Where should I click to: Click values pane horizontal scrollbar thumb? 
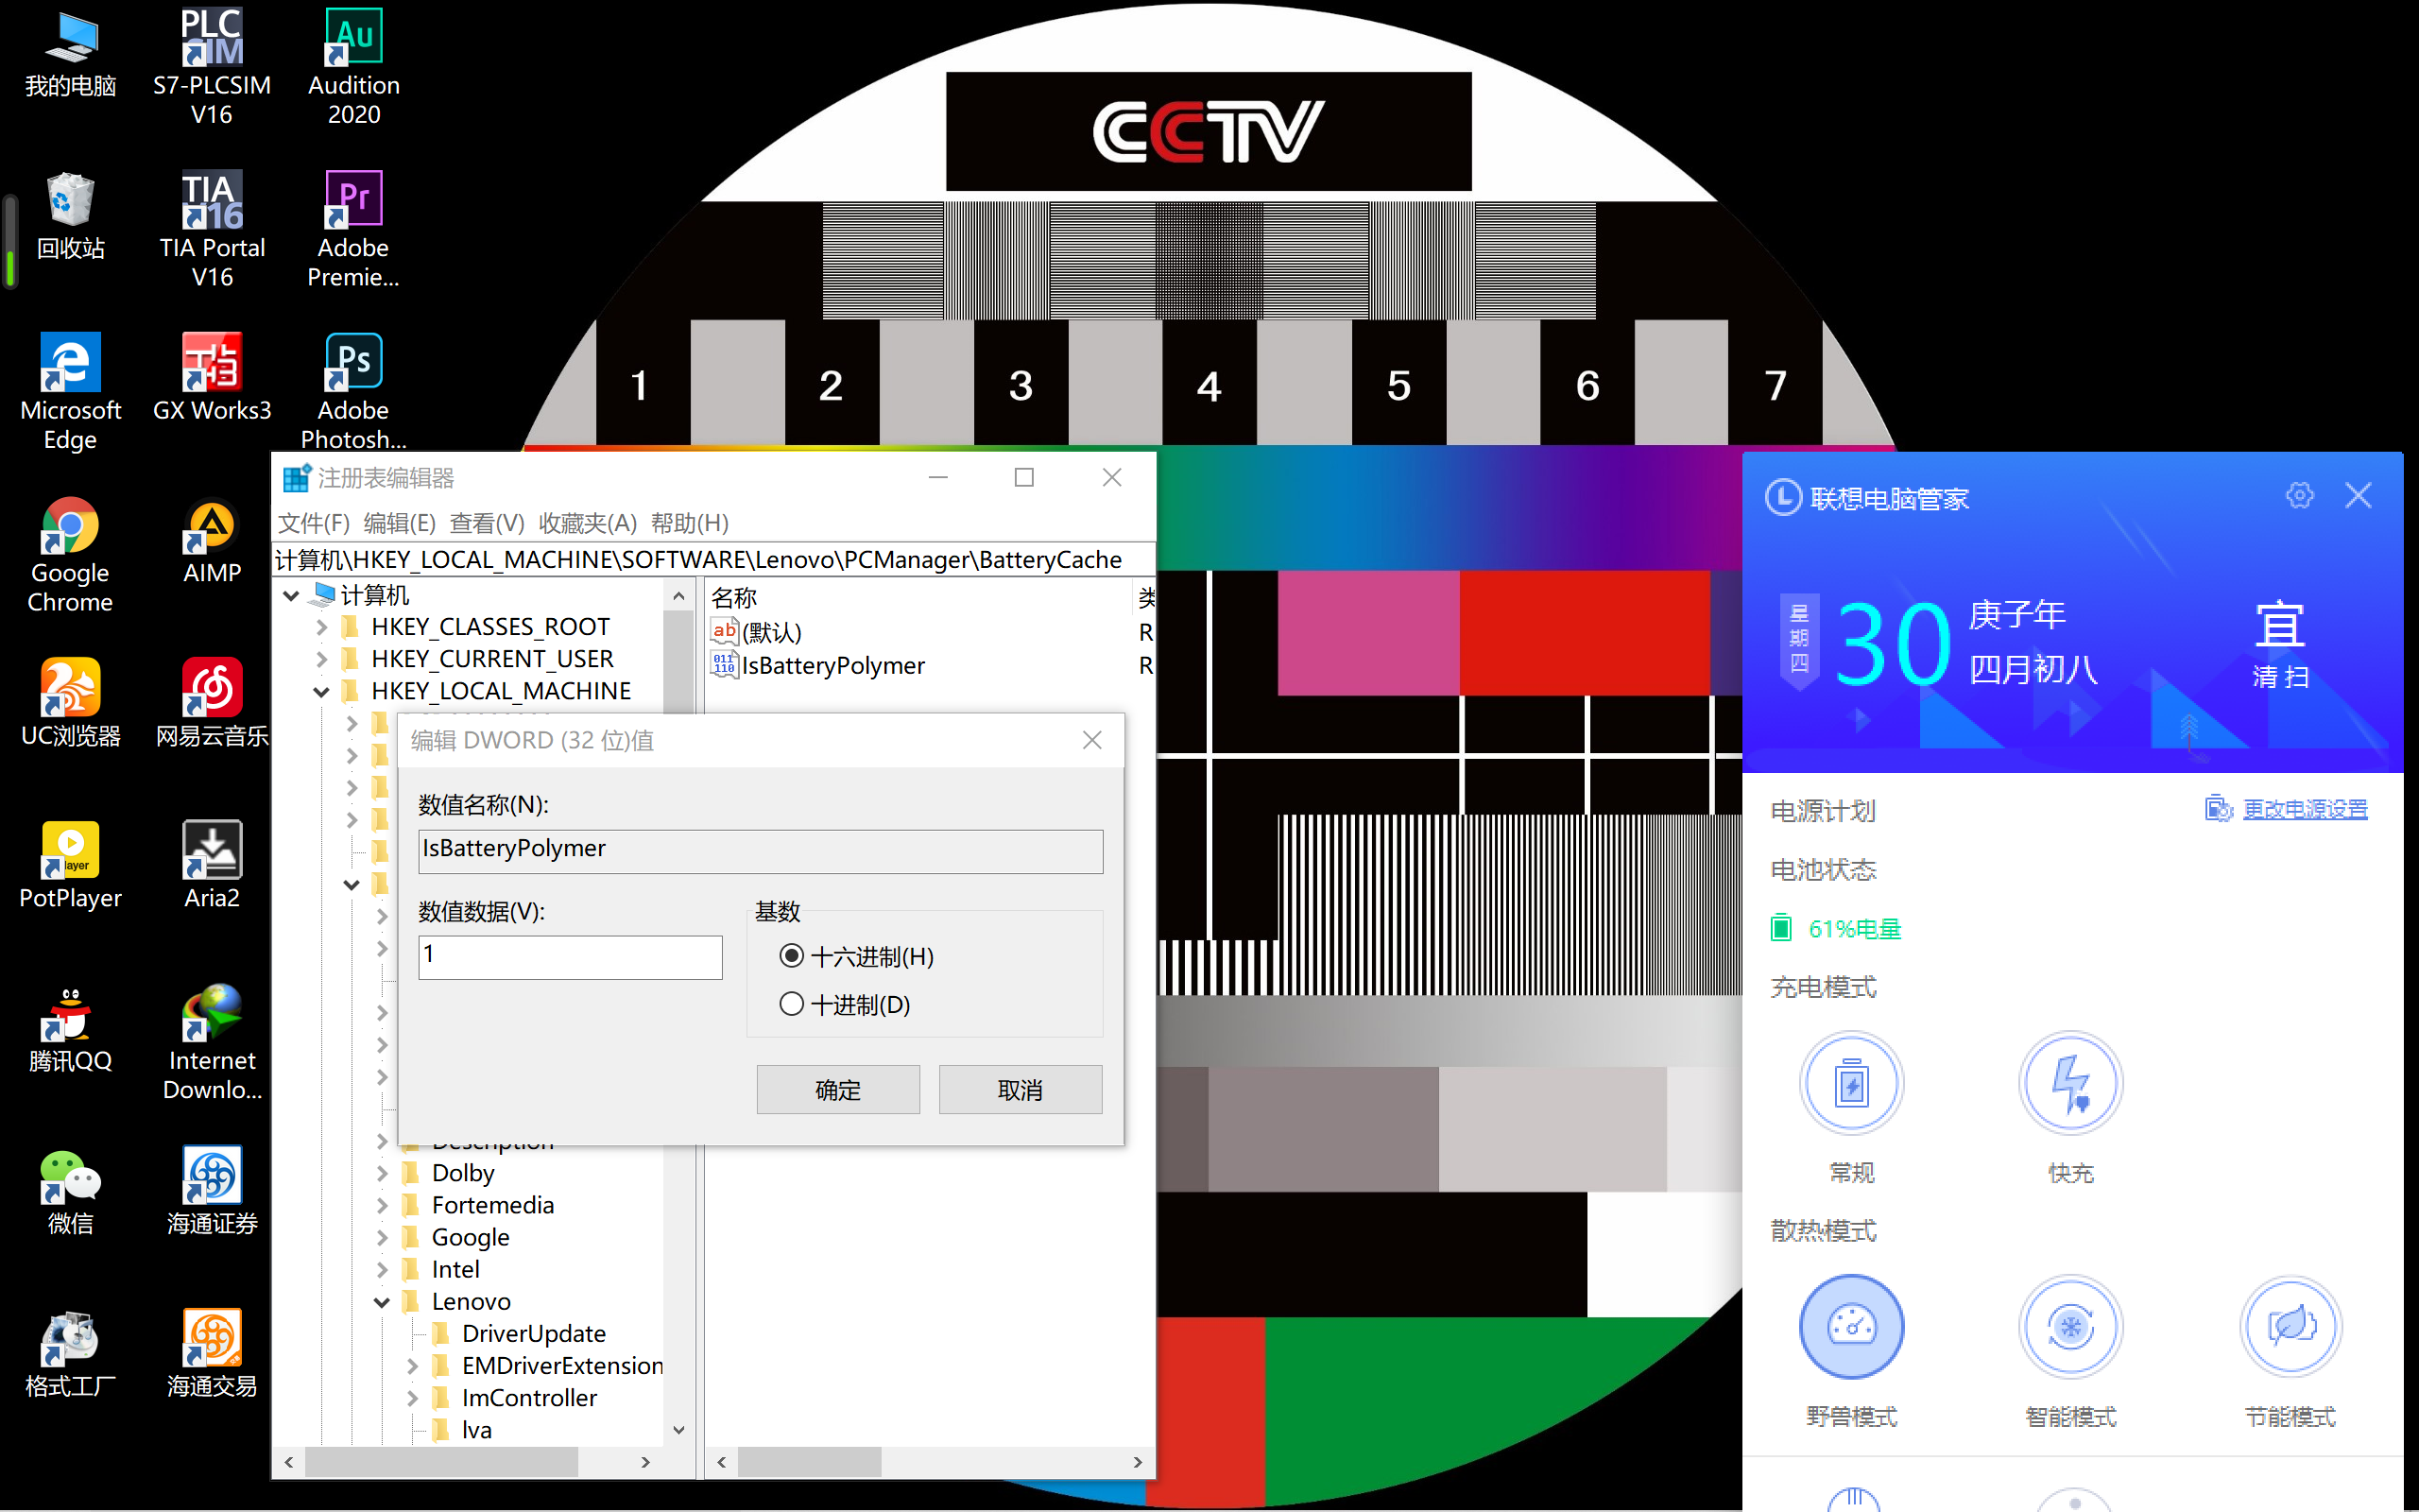pyautogui.click(x=809, y=1462)
